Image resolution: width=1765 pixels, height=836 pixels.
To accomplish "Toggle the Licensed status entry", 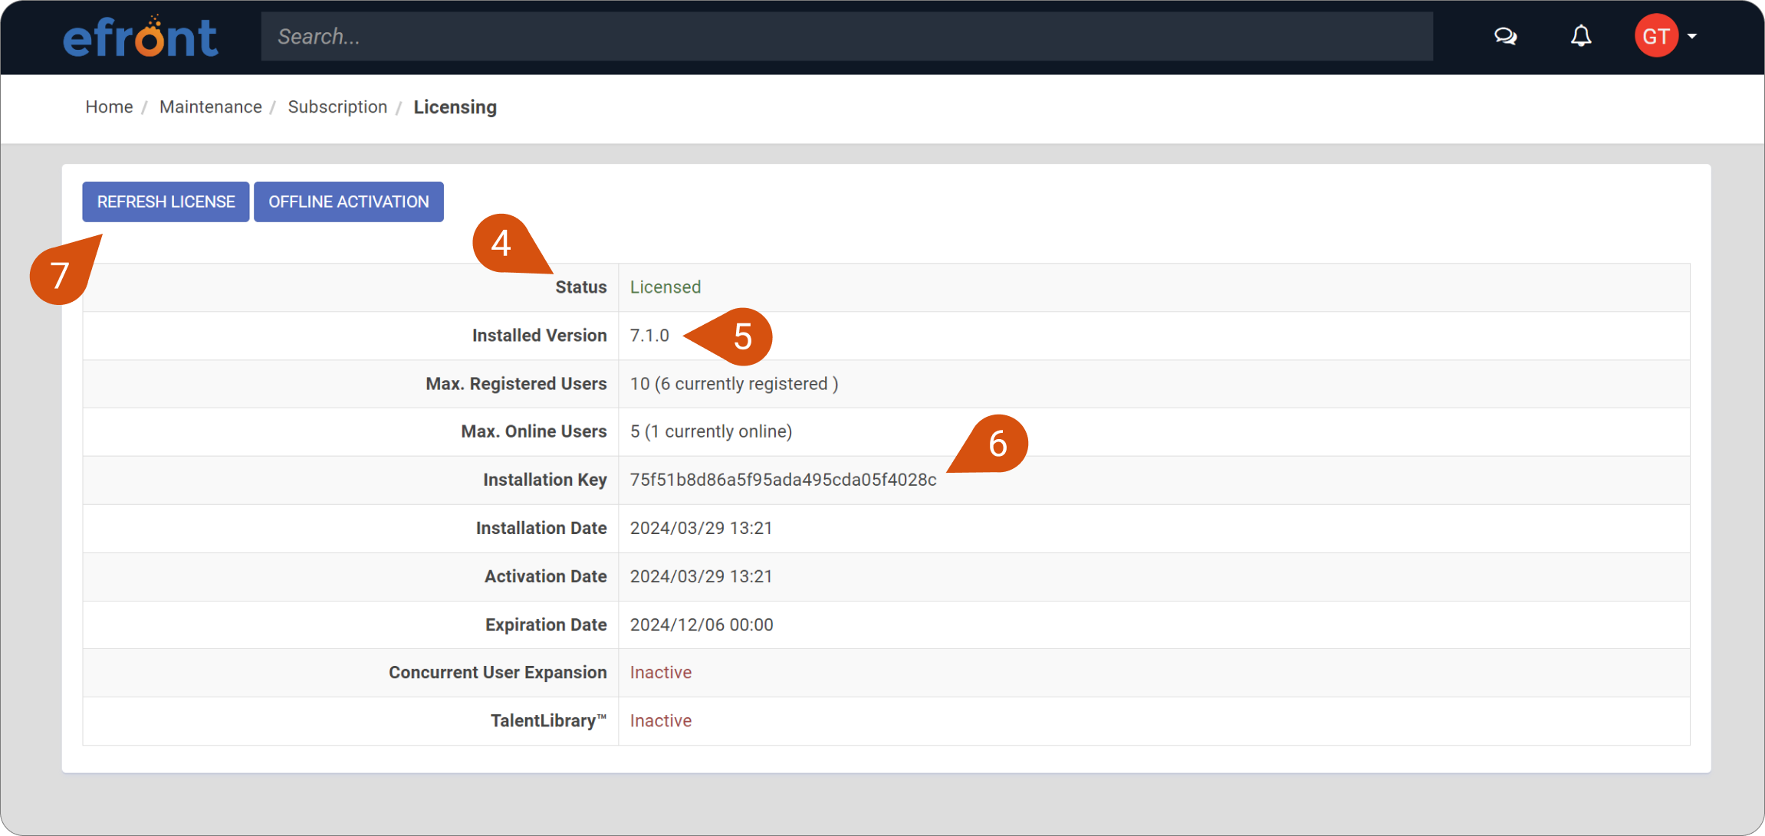I will click(x=665, y=287).
